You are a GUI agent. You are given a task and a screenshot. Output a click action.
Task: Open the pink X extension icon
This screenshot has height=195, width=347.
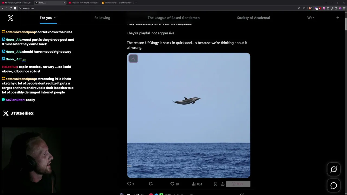[x=324, y=8]
